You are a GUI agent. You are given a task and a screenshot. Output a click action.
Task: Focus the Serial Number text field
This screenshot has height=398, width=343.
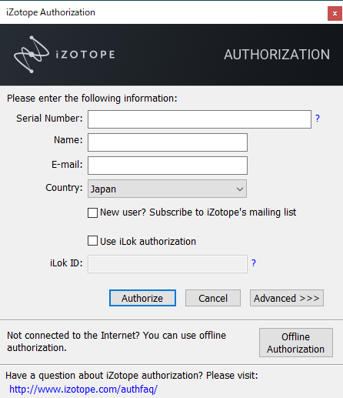click(199, 119)
